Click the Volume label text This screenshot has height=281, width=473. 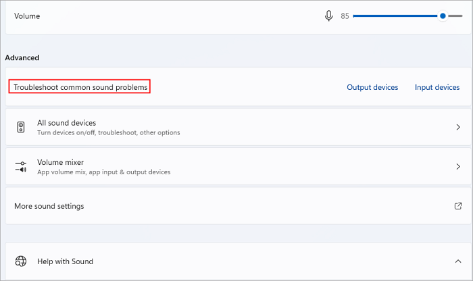[26, 16]
